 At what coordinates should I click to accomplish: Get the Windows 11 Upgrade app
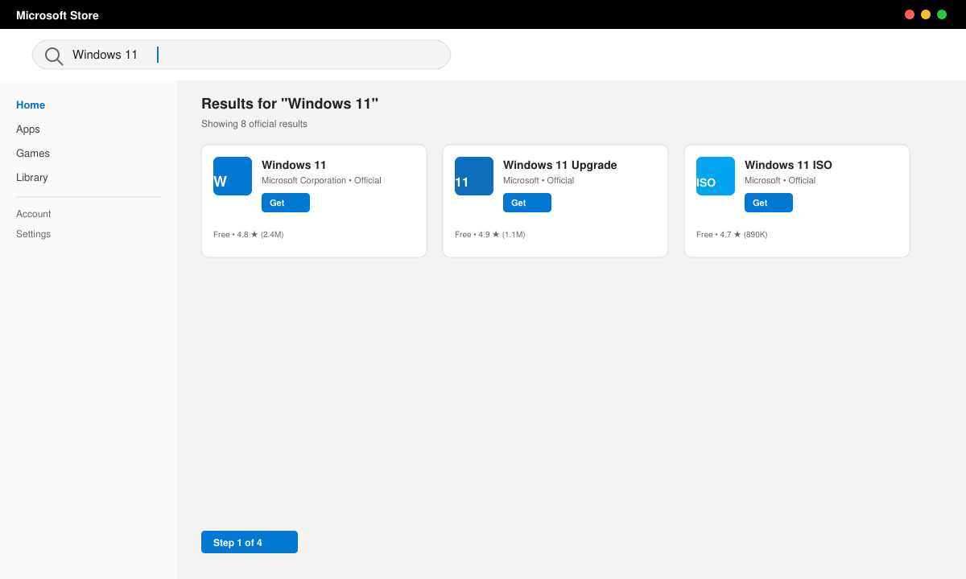[x=527, y=203]
